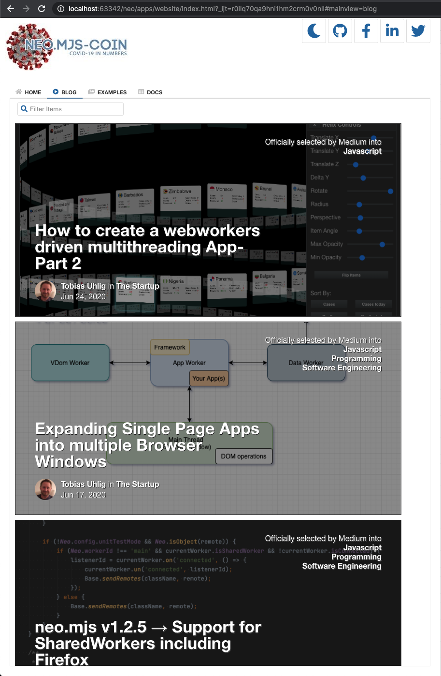Viewport: 441px width, 676px height.
Task: Open the LinkedIn icon link
Action: (x=392, y=31)
